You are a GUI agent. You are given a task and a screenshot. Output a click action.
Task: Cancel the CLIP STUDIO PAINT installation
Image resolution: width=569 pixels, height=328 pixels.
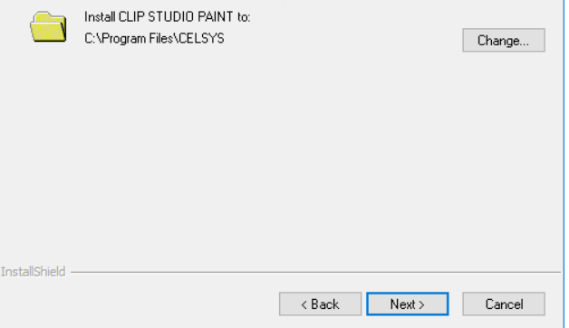pos(504,304)
